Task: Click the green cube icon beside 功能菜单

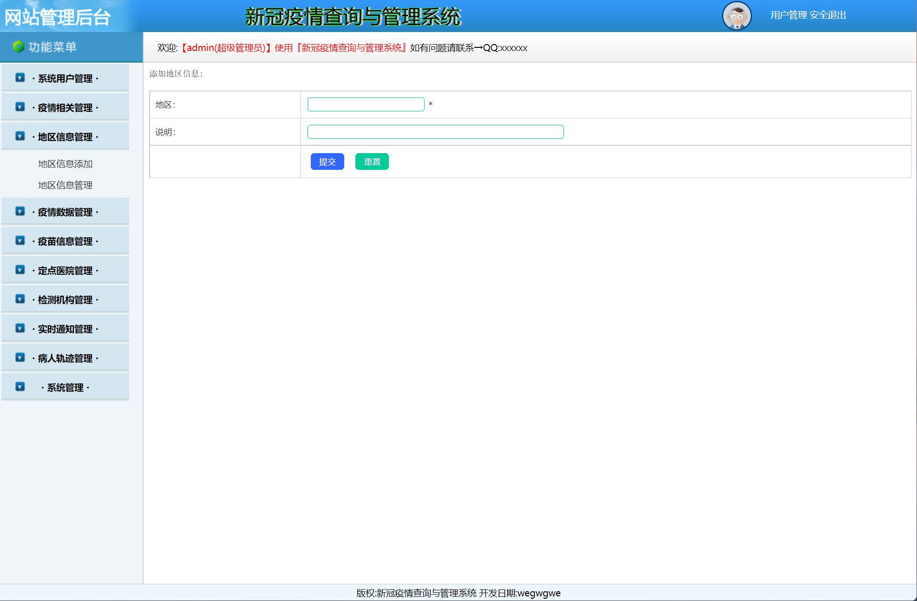Action: pos(18,47)
